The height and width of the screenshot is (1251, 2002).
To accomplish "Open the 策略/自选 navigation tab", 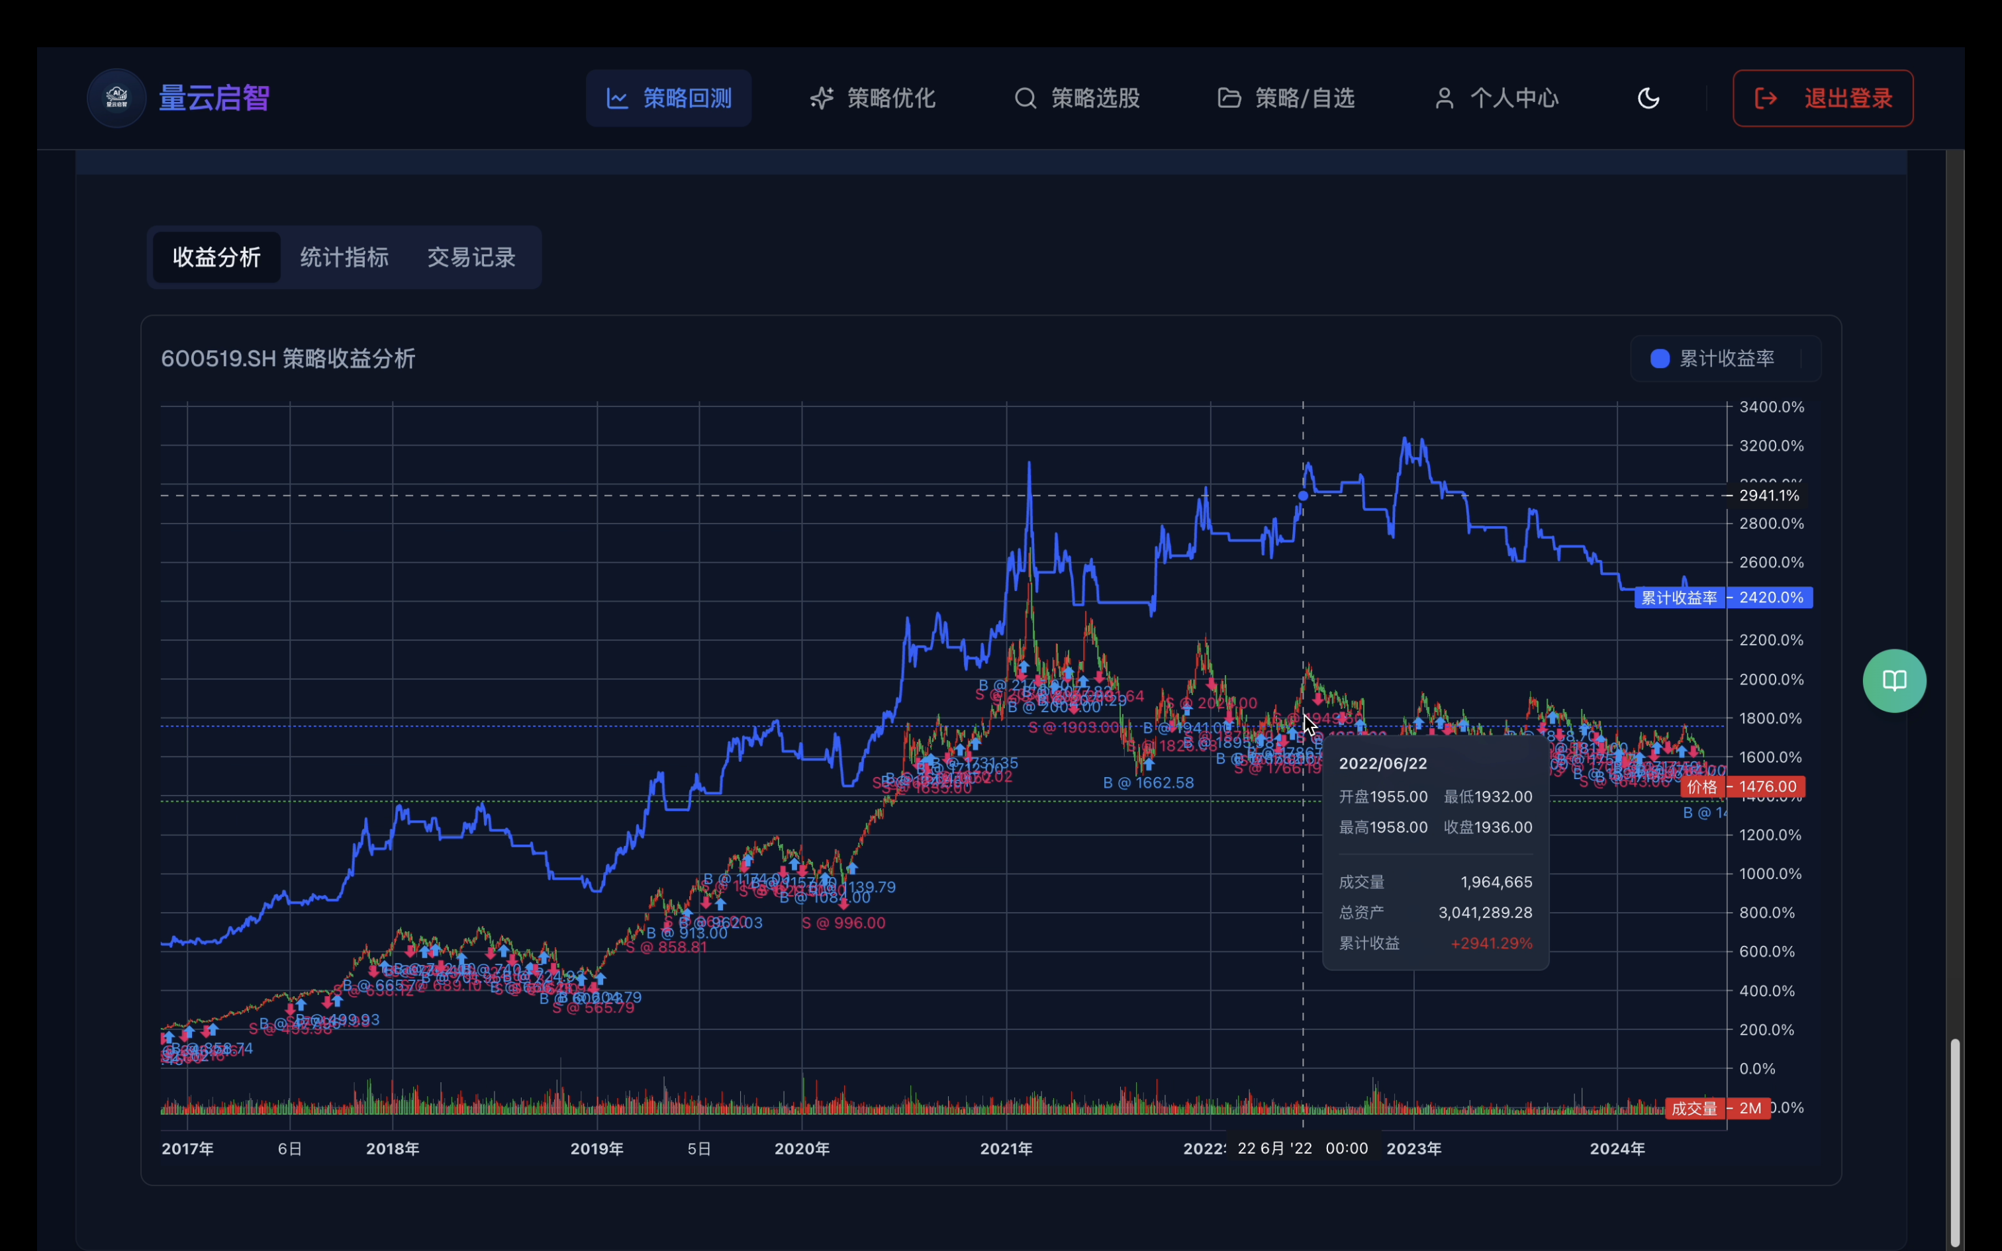I will click(1286, 98).
